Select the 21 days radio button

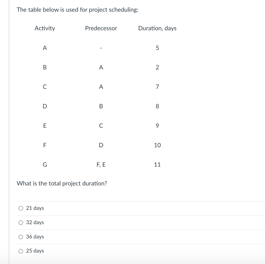pos(21,208)
